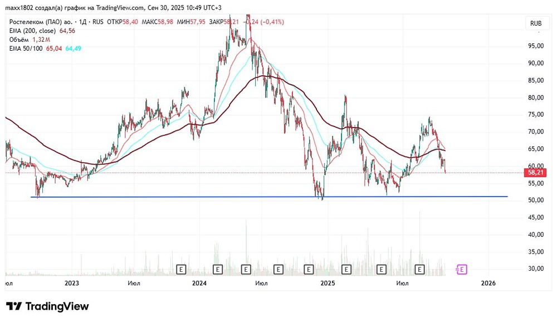Click the МАКС value 58,98
557x322 pixels.
165,22
